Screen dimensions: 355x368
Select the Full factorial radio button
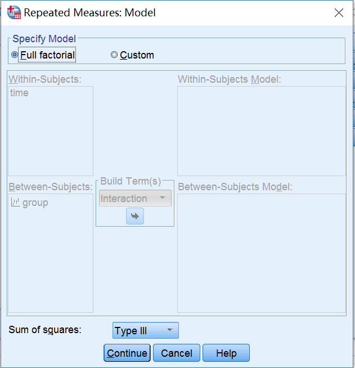[15, 55]
